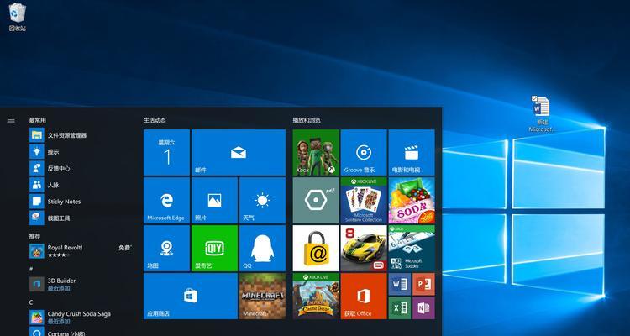The image size is (630, 336).
Task: Expand the Start menu hamburger button
Action: click(11, 120)
